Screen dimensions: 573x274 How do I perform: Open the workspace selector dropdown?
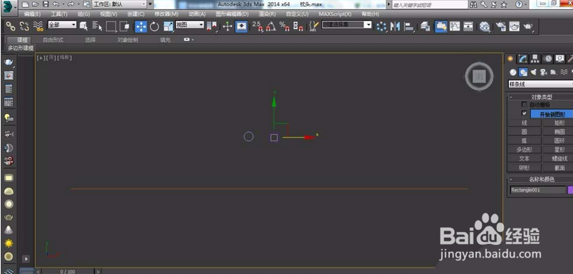pyautogui.click(x=119, y=4)
